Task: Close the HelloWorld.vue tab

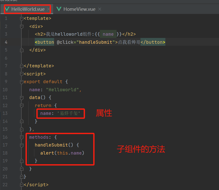Action: (x=48, y=9)
